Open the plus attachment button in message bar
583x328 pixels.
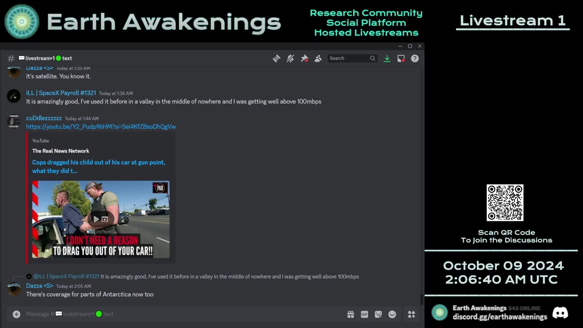point(16,314)
